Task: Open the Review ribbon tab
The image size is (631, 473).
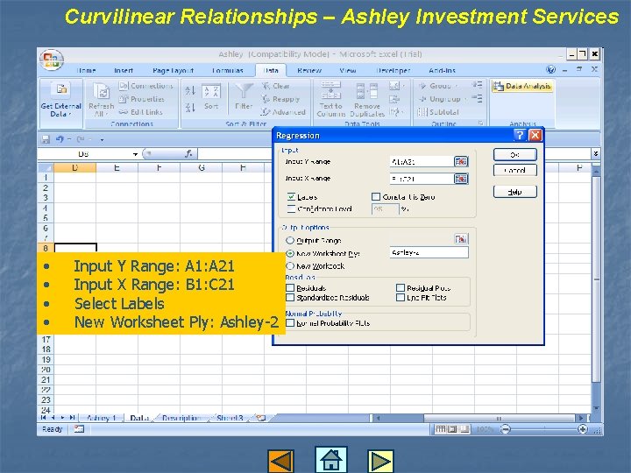Action: click(309, 70)
